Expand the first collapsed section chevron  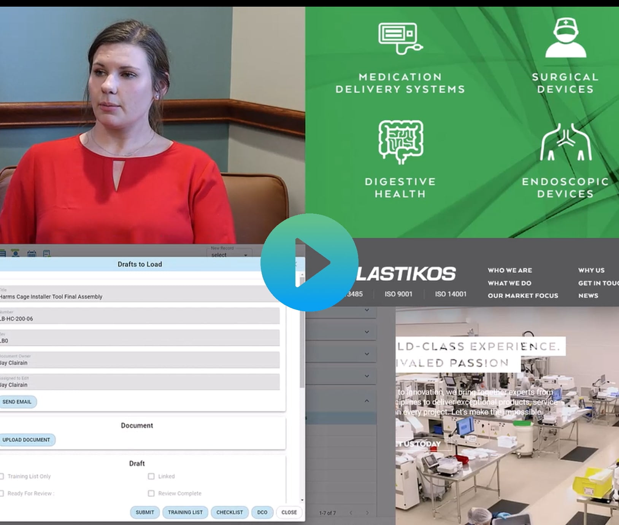pos(367,310)
